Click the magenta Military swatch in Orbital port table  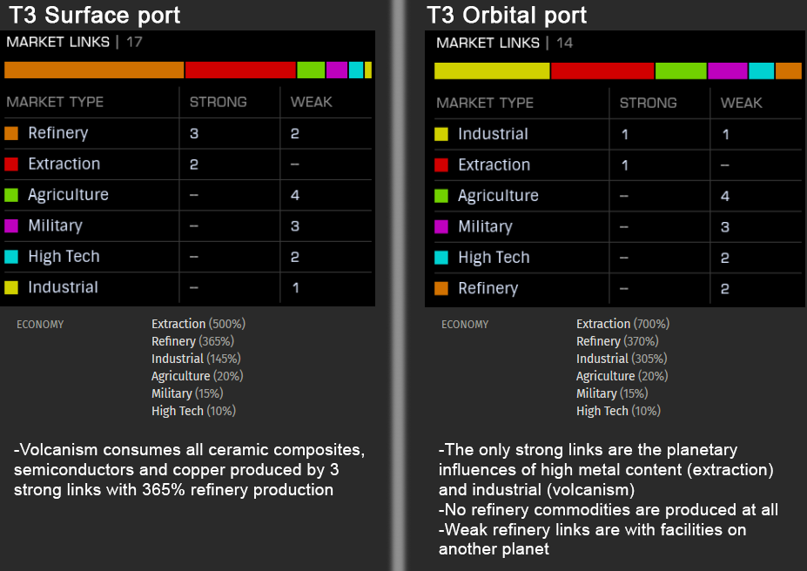[441, 227]
